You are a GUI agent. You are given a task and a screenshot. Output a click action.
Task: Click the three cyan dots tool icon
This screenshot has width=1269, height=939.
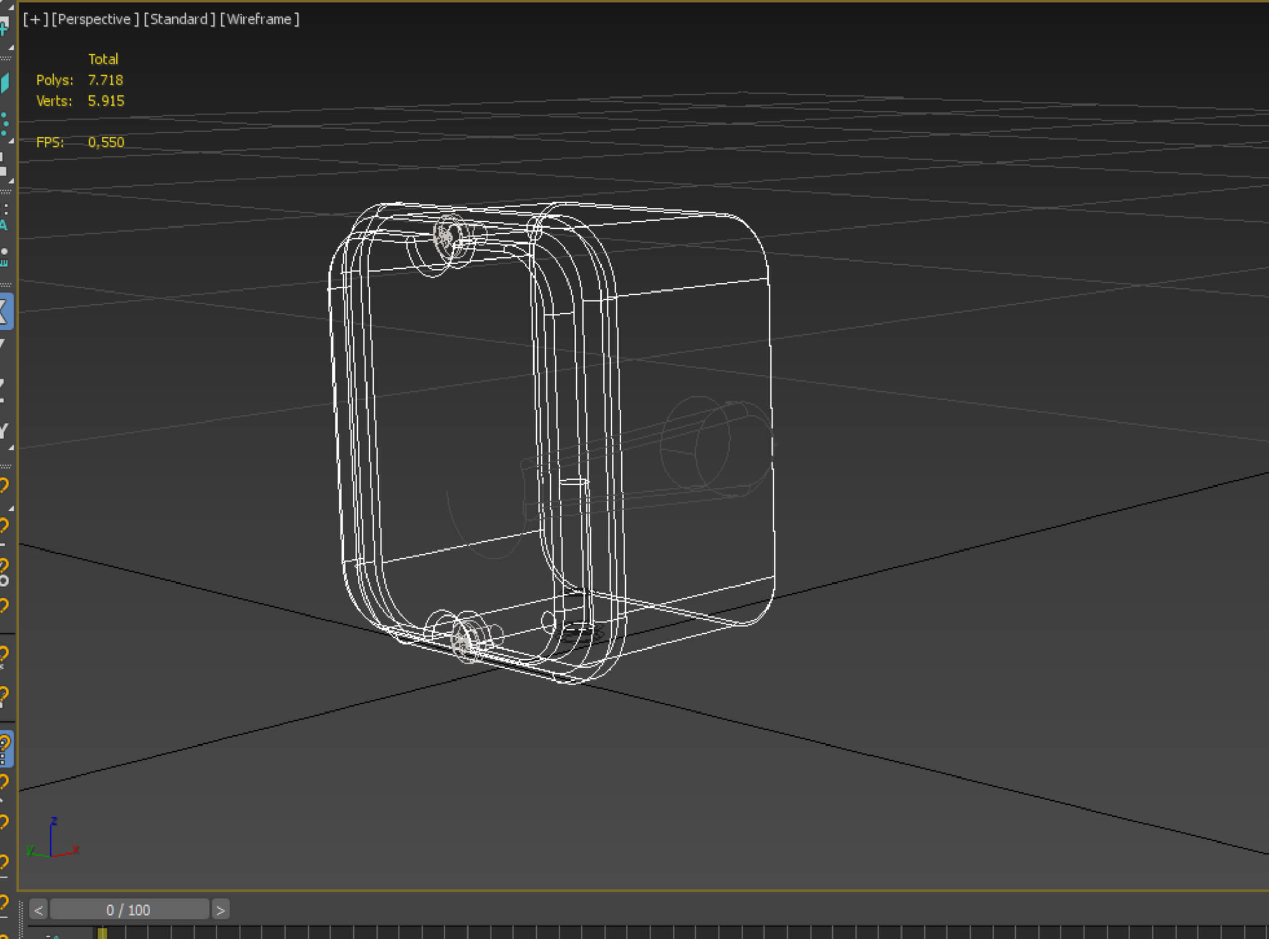click(5, 123)
